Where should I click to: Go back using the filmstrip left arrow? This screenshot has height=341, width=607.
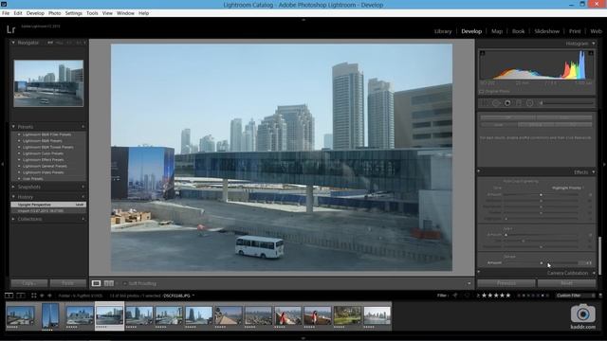pos(42,296)
